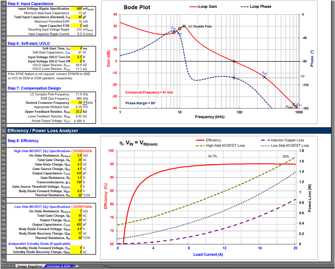335x269 pixels.
Task: Click the first-sheet navigation arrow
Action: pyautogui.click(x=2, y=266)
